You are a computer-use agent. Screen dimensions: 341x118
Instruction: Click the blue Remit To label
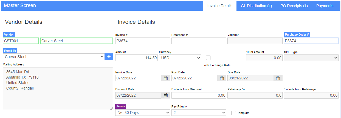[10, 51]
